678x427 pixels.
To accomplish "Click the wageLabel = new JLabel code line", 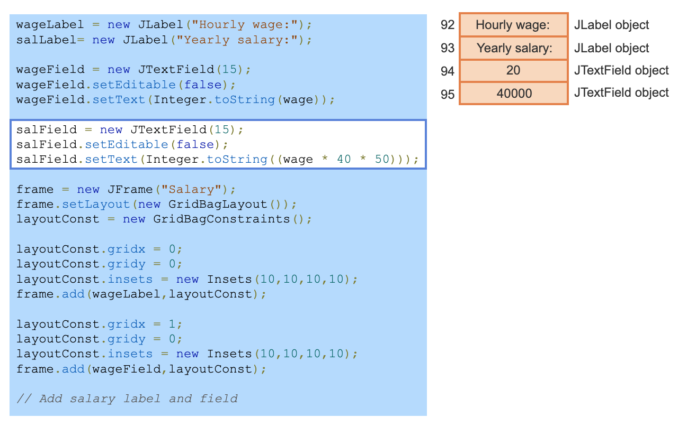I will point(164,25).
